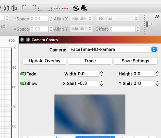Click the HSpace input field
The height and width of the screenshot is (138, 161).
39,19
